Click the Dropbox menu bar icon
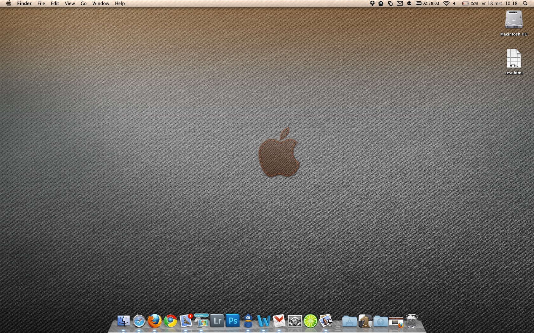The width and height of the screenshot is (534, 333). point(372,3)
